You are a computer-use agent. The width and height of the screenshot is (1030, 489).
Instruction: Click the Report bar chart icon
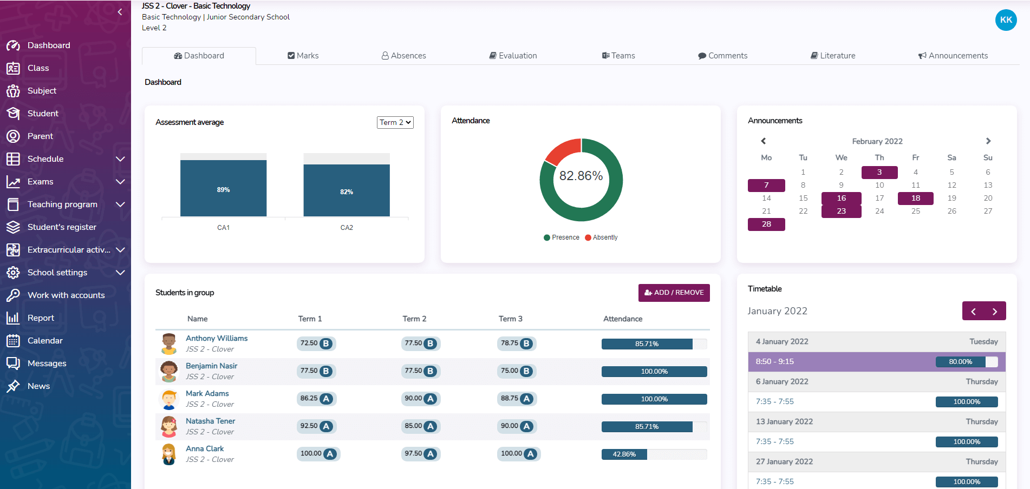pos(13,318)
